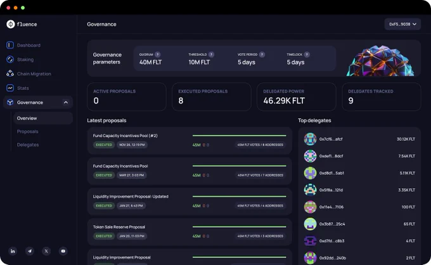Open the Proposals subpage

click(27, 131)
